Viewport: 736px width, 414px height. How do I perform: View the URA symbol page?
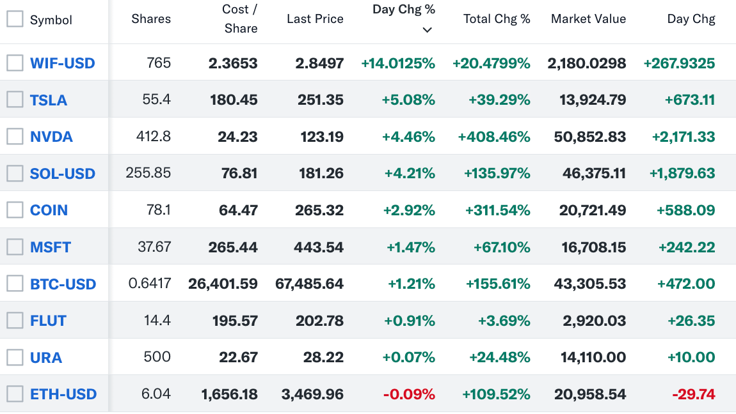pos(46,358)
